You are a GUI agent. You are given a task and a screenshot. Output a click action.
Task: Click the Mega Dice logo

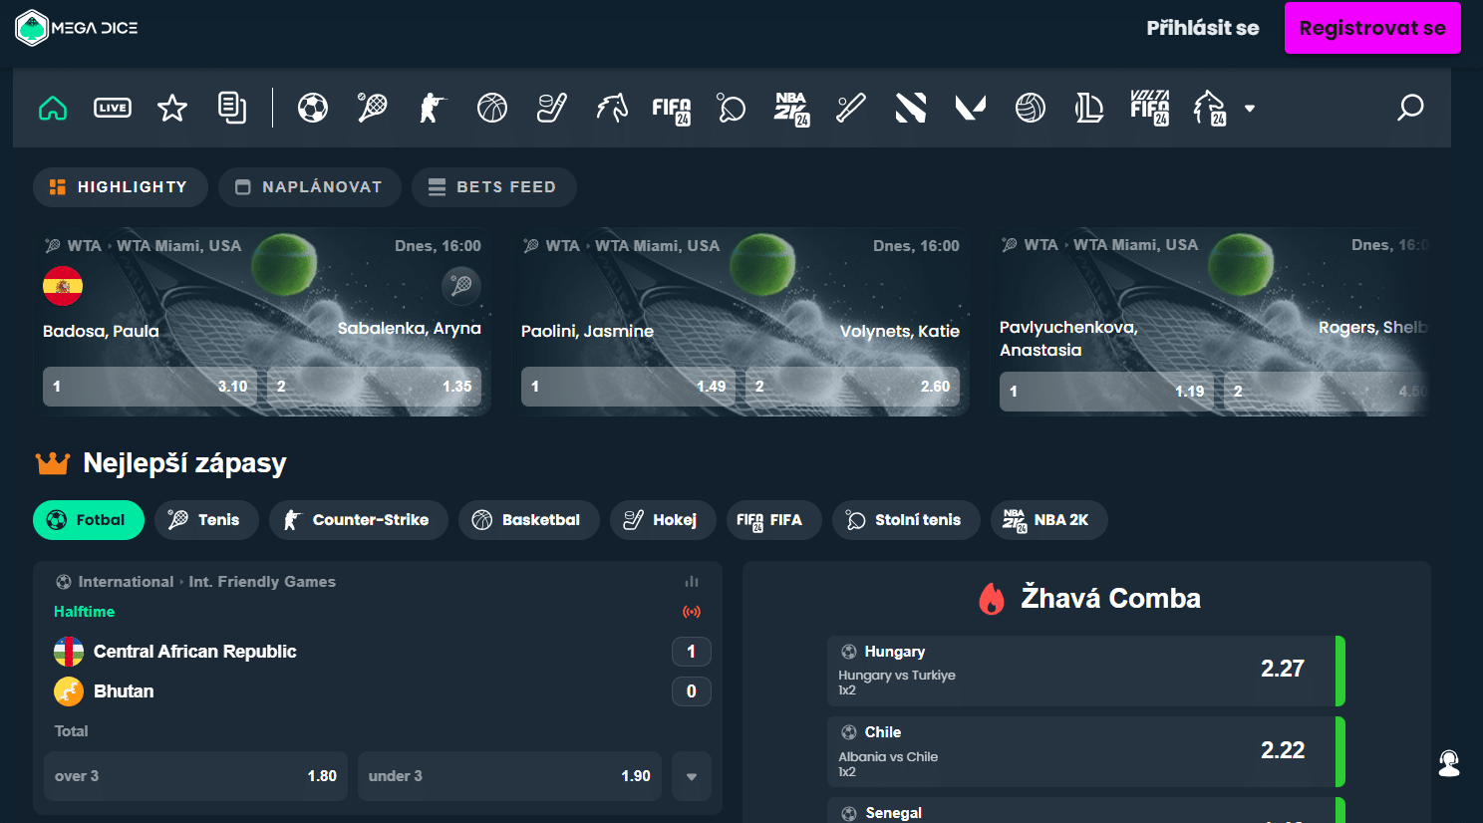click(x=77, y=28)
